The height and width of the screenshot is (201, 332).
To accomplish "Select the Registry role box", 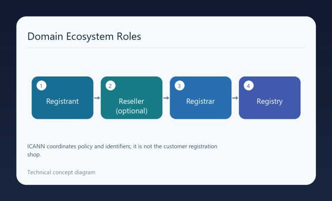I will pos(270,98).
